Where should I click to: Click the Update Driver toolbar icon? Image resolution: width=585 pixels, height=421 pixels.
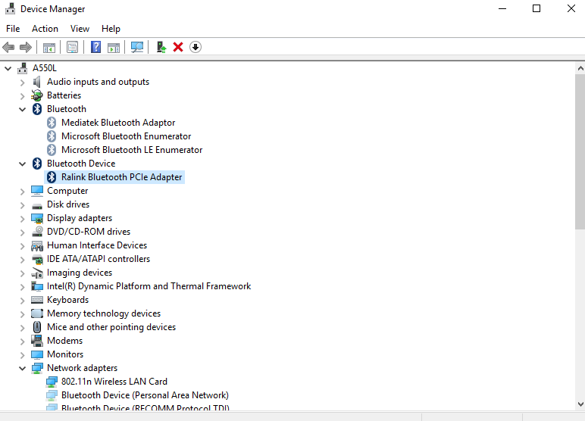point(161,47)
